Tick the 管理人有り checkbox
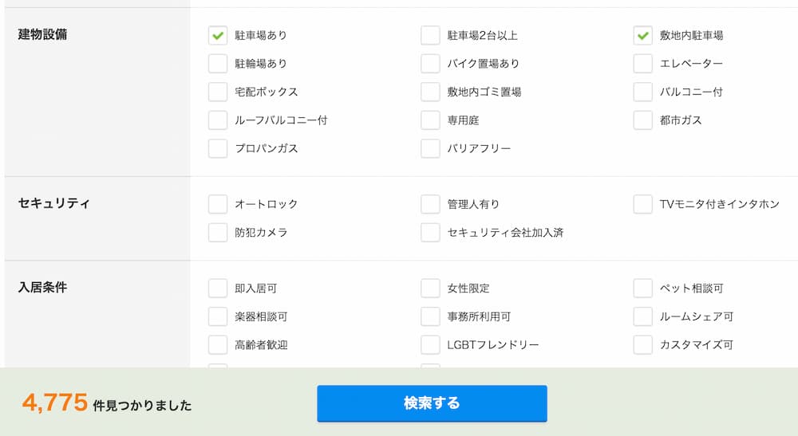Screen dimensions: 798x436 (x=430, y=204)
